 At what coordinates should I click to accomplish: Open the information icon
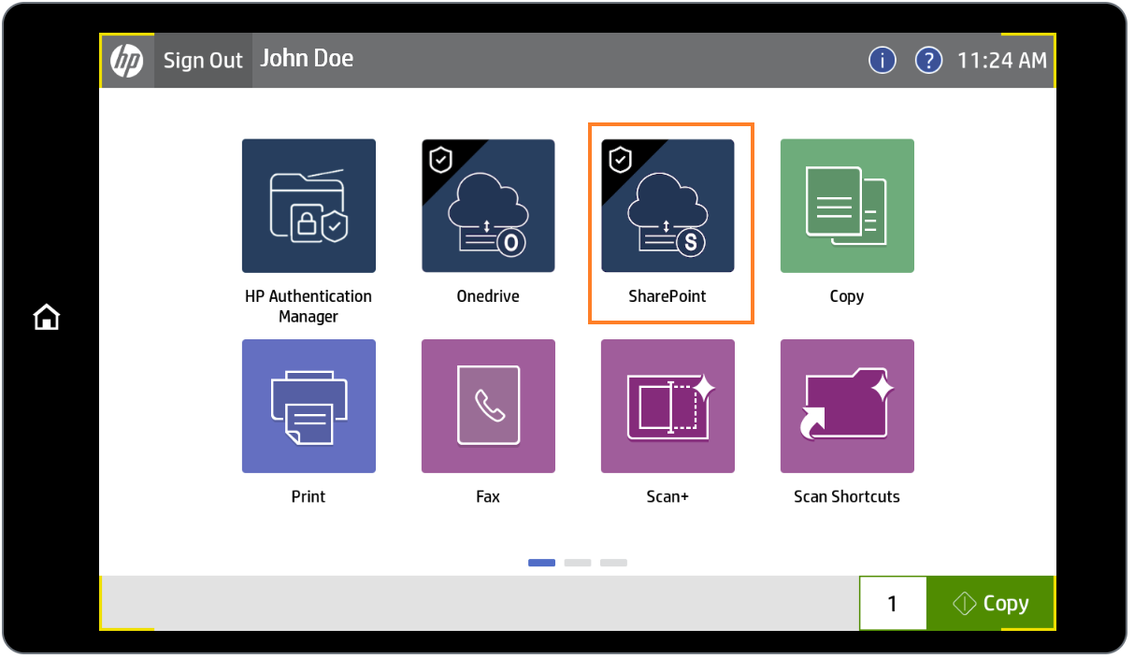pyautogui.click(x=883, y=61)
